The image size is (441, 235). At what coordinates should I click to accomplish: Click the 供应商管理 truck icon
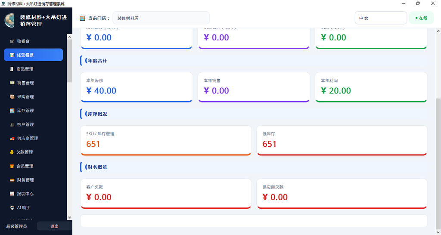tap(12, 139)
